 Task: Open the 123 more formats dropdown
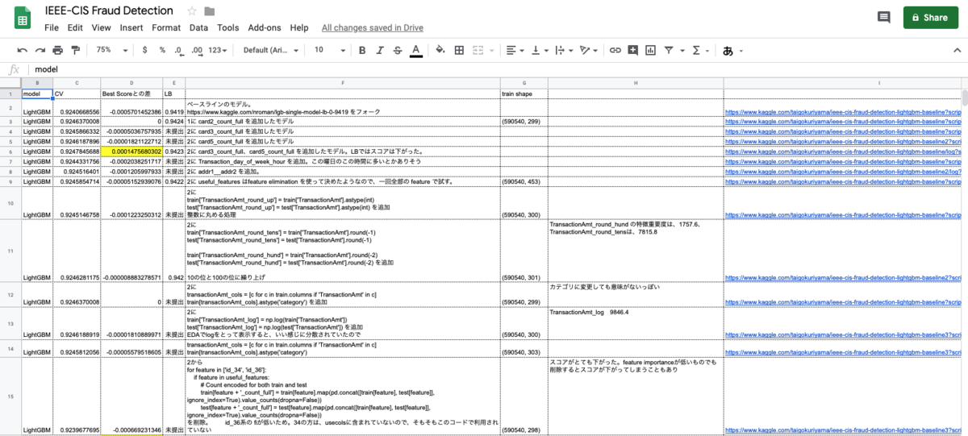[218, 50]
